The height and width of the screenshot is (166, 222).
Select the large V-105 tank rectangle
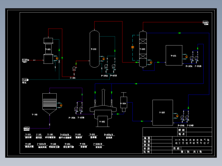(163, 112)
